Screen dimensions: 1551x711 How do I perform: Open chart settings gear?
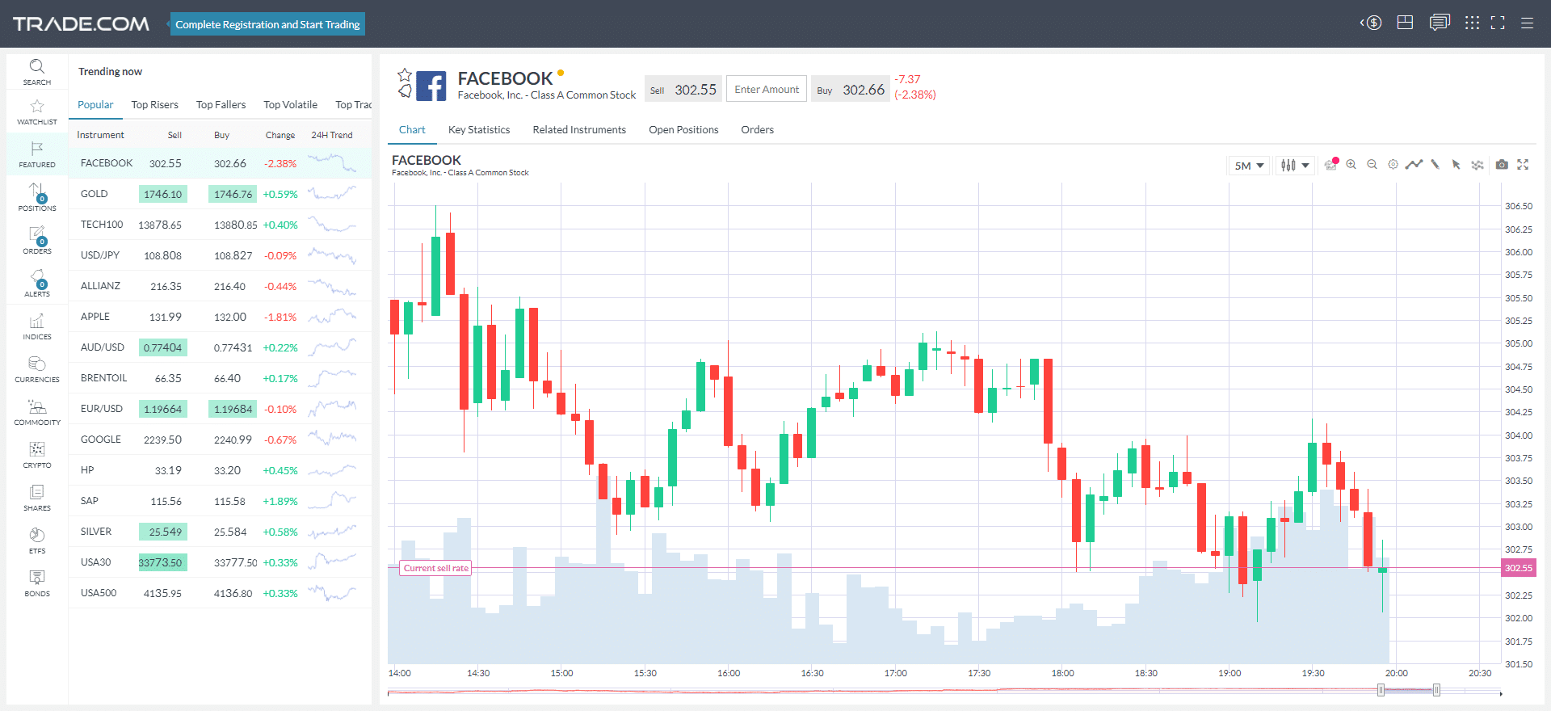(1393, 165)
